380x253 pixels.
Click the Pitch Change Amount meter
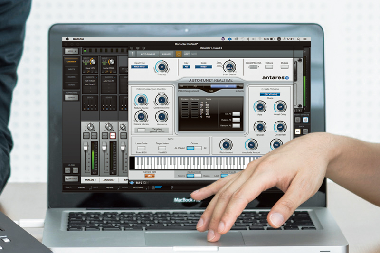[210, 86]
